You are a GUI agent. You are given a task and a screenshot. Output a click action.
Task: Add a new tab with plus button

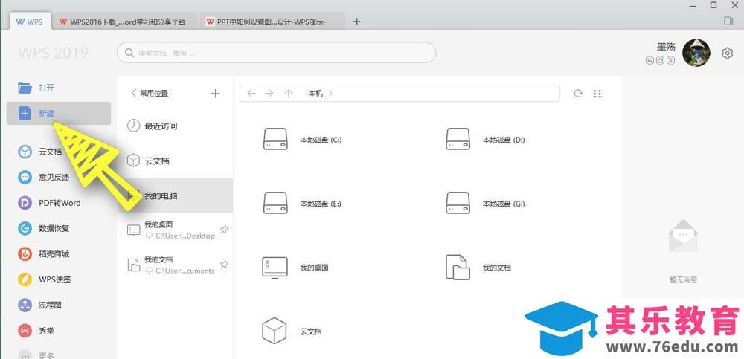point(357,22)
